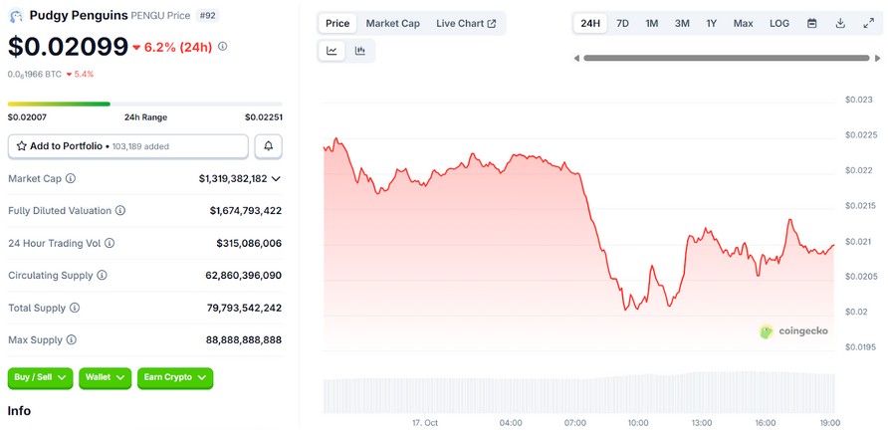Image resolution: width=888 pixels, height=432 pixels.
Task: Expand the Market Cap value chevron
Action: [x=276, y=179]
